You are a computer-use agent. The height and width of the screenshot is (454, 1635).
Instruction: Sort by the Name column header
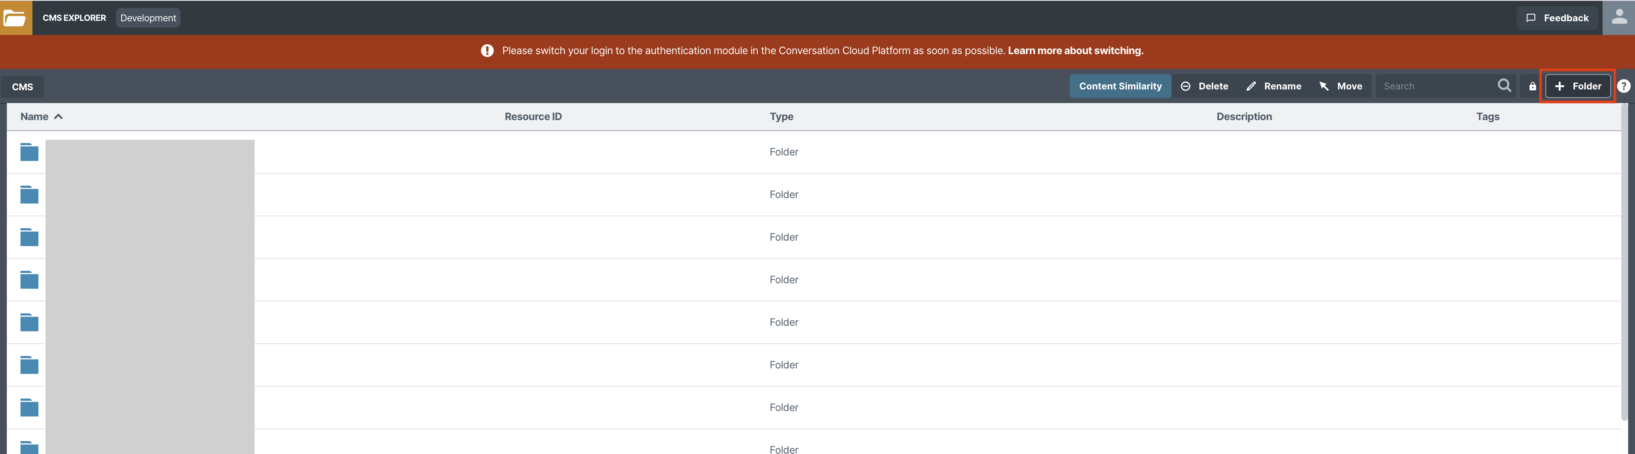[41, 117]
